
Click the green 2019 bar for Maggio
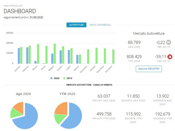55,54
